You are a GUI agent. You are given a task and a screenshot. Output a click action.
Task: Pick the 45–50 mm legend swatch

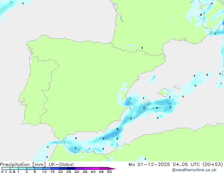tap(104, 168)
